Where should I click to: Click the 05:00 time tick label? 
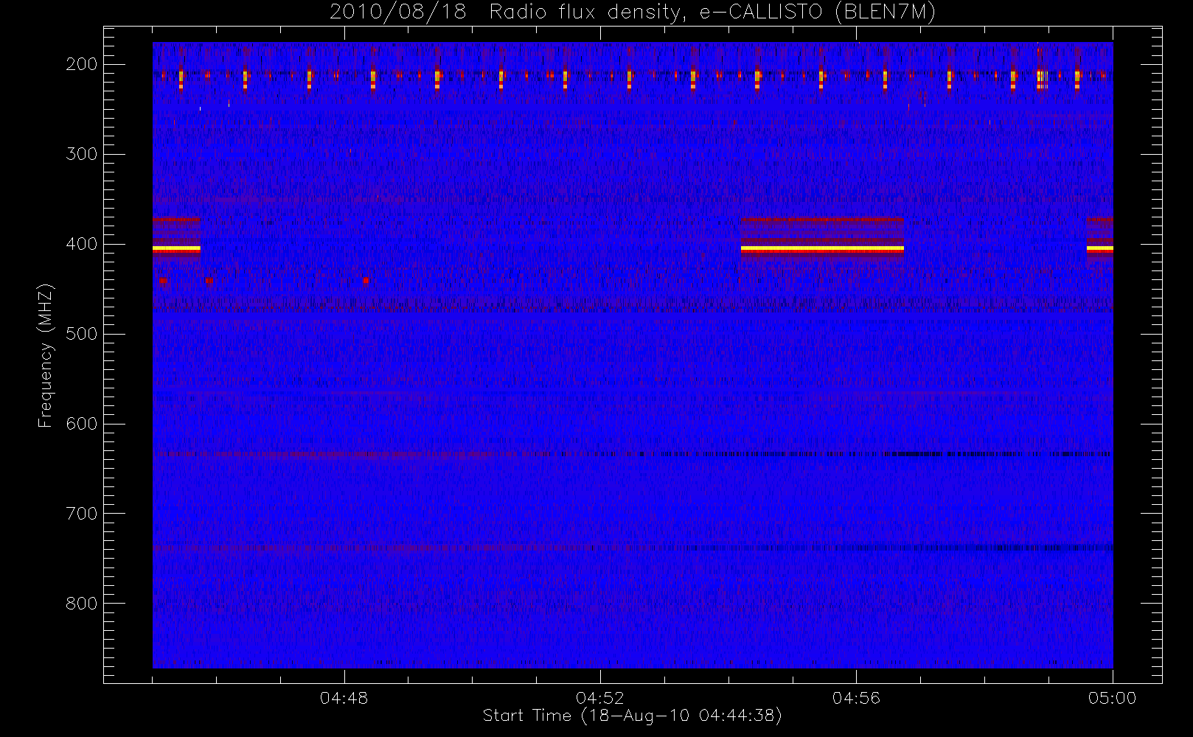1112,698
